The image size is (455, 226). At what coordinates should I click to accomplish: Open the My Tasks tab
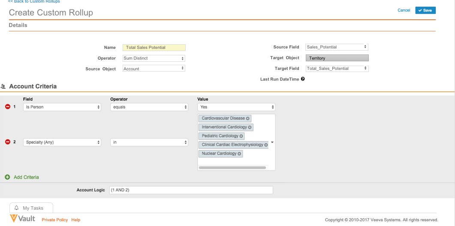pos(31,208)
